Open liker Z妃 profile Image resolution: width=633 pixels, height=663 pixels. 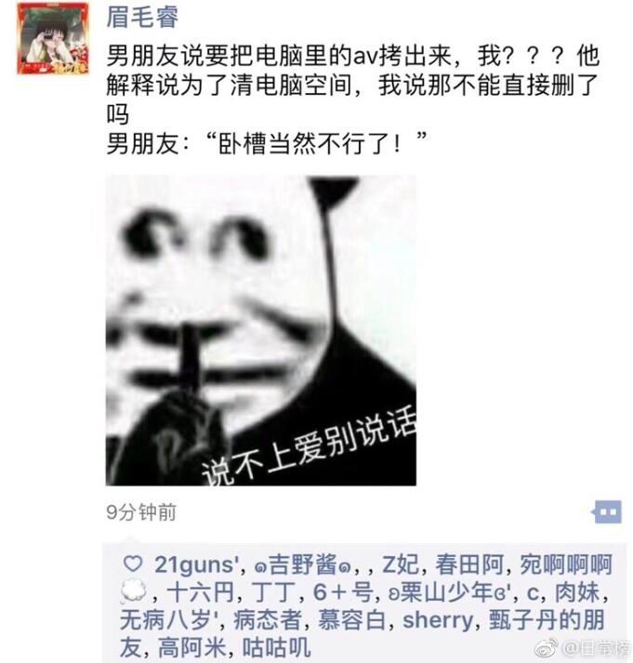(401, 564)
